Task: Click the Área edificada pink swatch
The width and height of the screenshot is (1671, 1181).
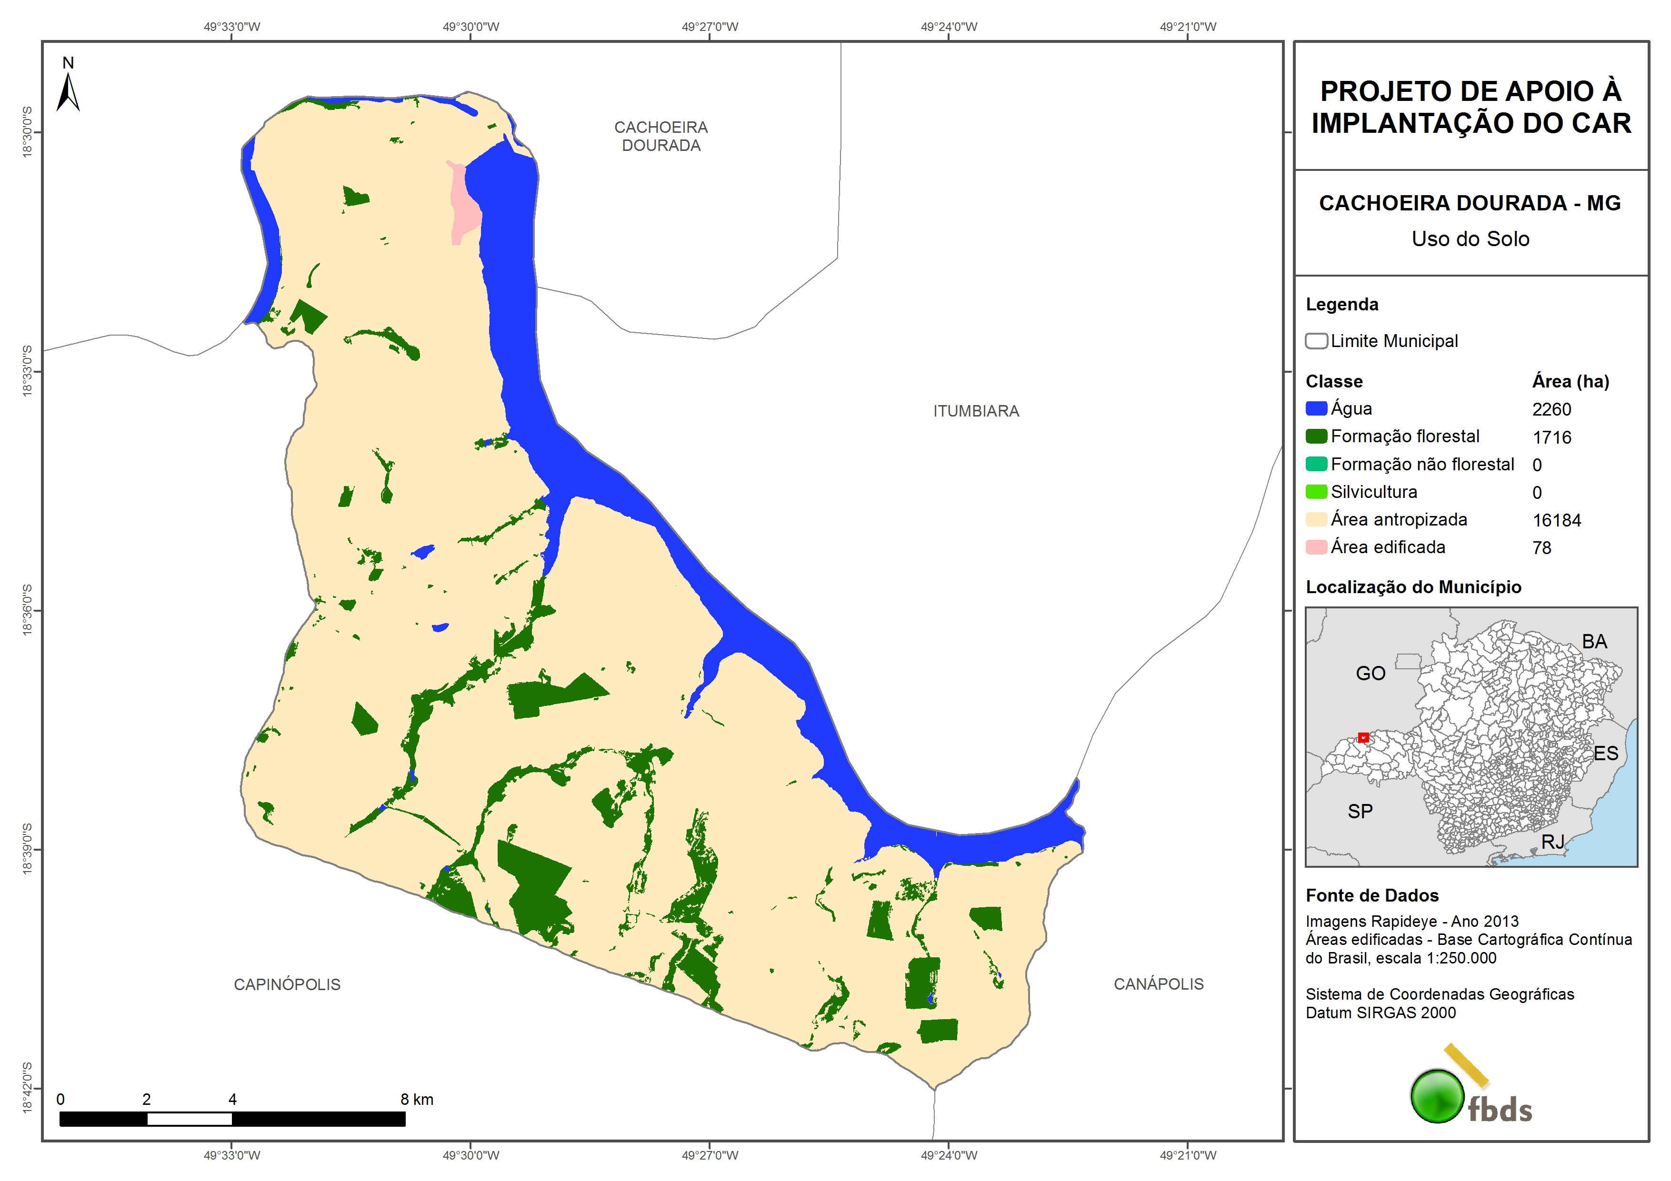Action: [x=1316, y=547]
